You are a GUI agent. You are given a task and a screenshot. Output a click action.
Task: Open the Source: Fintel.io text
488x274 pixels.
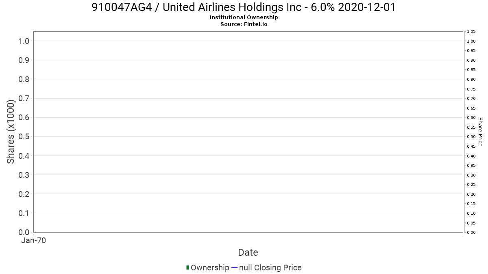[244, 24]
